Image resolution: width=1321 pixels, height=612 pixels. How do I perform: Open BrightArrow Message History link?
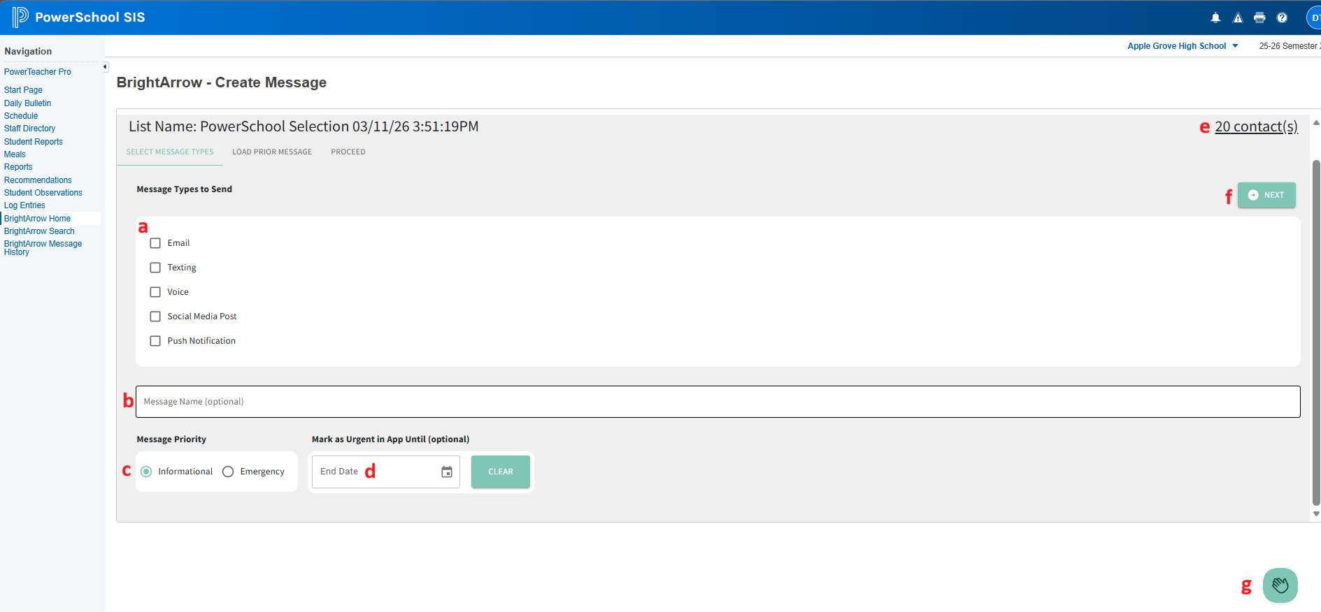coord(43,248)
